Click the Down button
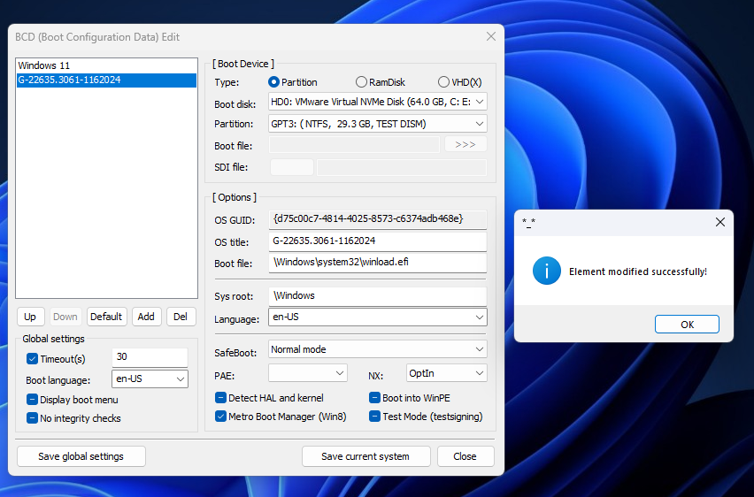The image size is (754, 497). [x=65, y=317]
